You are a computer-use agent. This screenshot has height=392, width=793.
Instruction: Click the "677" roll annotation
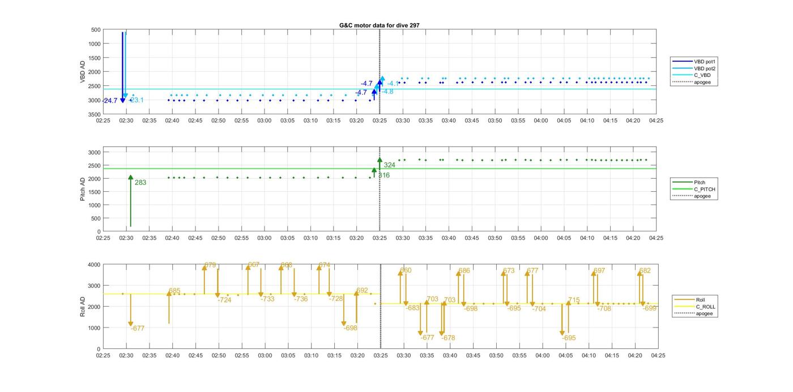pyautogui.click(x=532, y=271)
